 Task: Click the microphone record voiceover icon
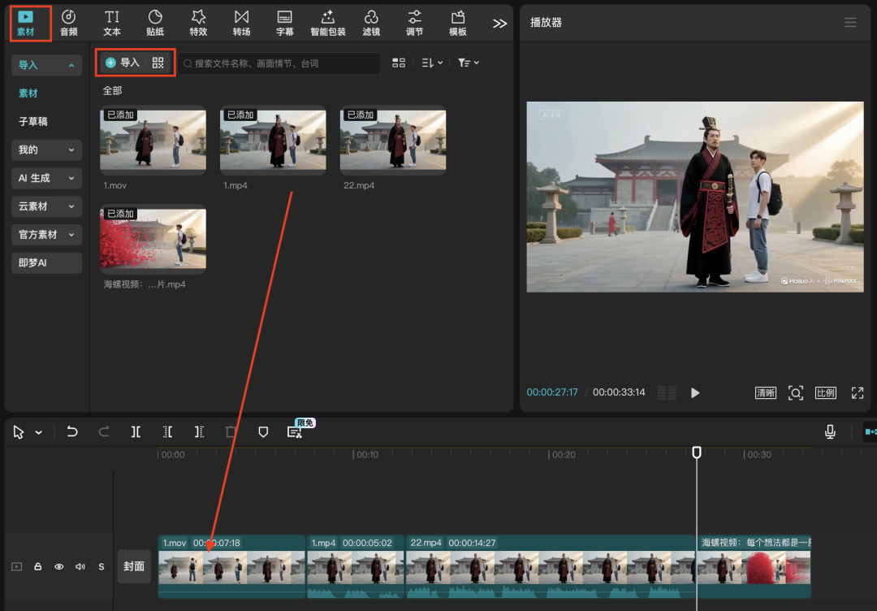tap(830, 432)
